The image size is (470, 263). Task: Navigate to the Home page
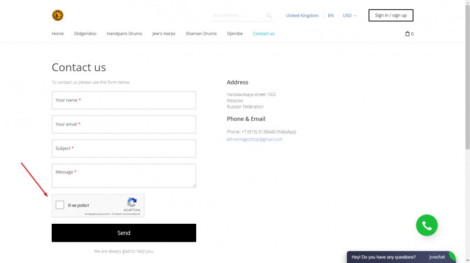click(x=58, y=34)
